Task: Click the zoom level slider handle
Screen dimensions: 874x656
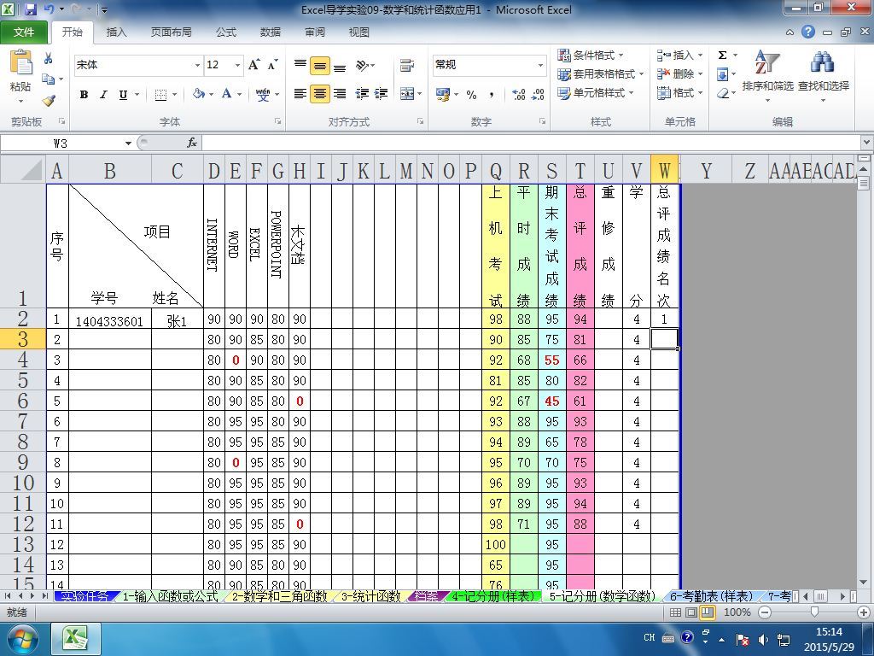Action: tap(814, 612)
